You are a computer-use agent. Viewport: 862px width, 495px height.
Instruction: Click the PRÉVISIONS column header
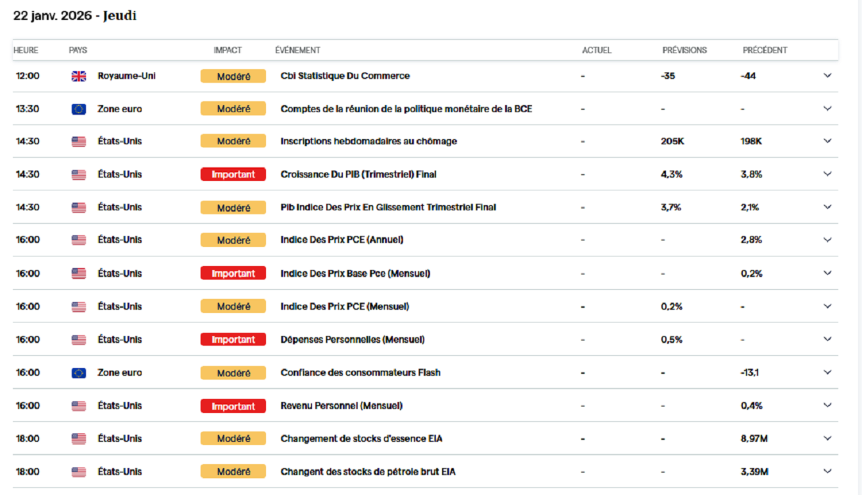point(684,50)
